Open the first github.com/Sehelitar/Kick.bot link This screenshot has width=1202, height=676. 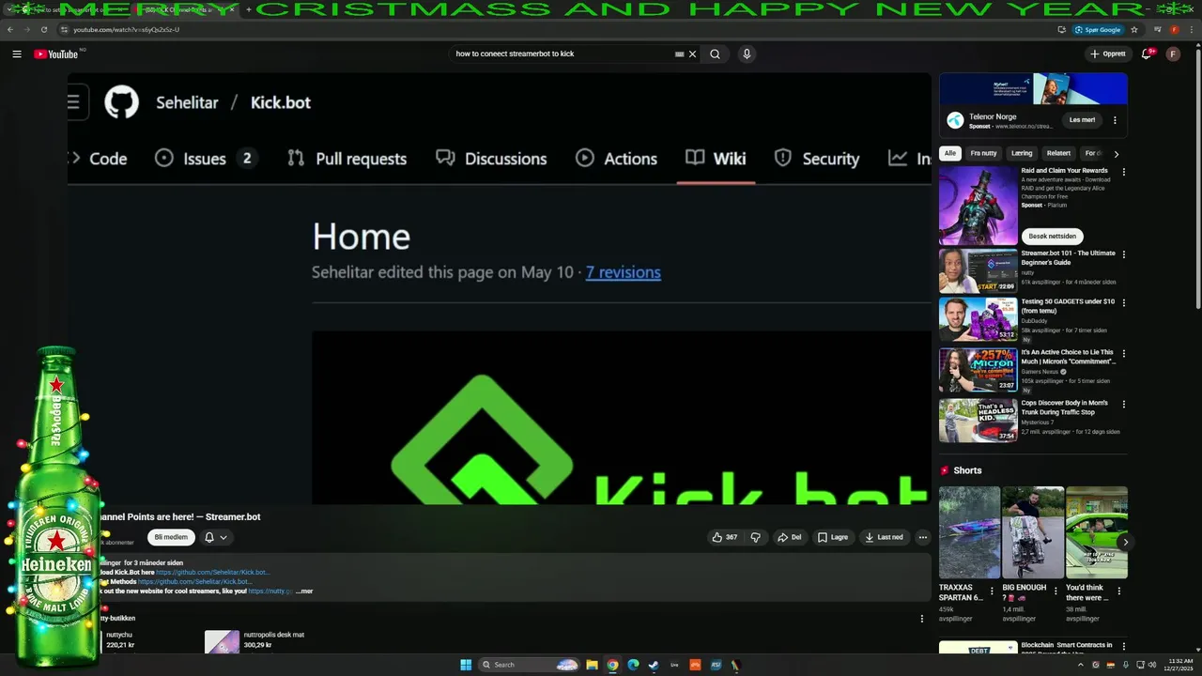pos(212,572)
